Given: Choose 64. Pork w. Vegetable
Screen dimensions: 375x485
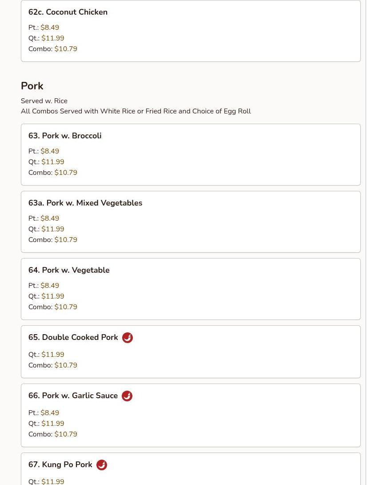Looking at the screenshot, I should point(69,270).
